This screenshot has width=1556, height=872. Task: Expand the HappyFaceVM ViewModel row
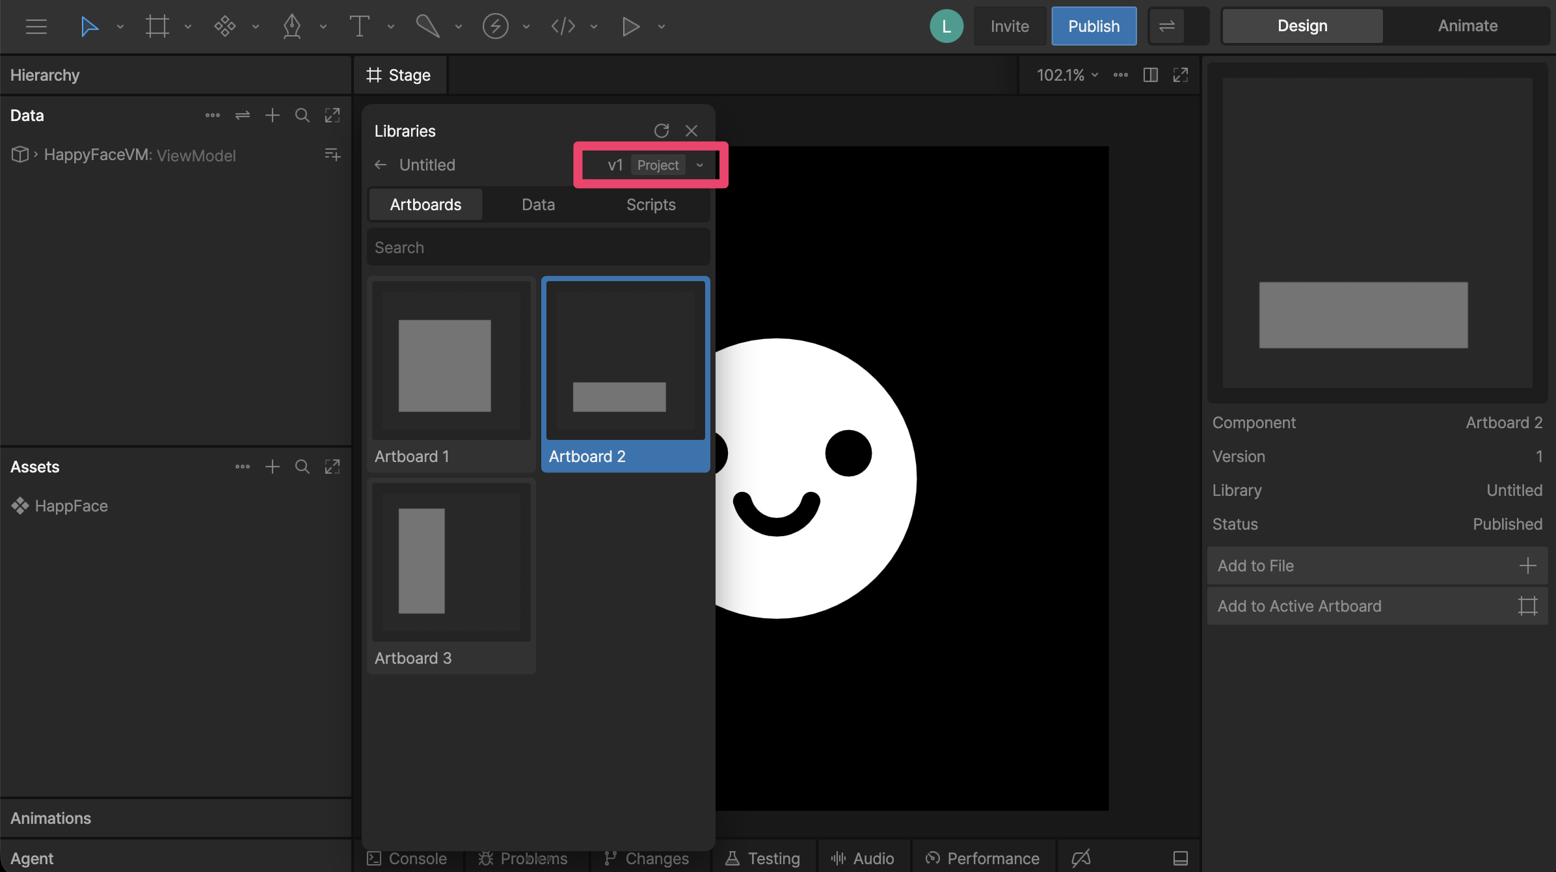[36, 154]
